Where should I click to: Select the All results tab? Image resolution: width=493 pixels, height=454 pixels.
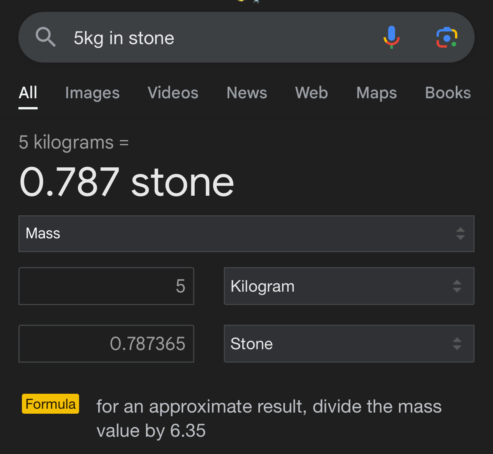28,93
